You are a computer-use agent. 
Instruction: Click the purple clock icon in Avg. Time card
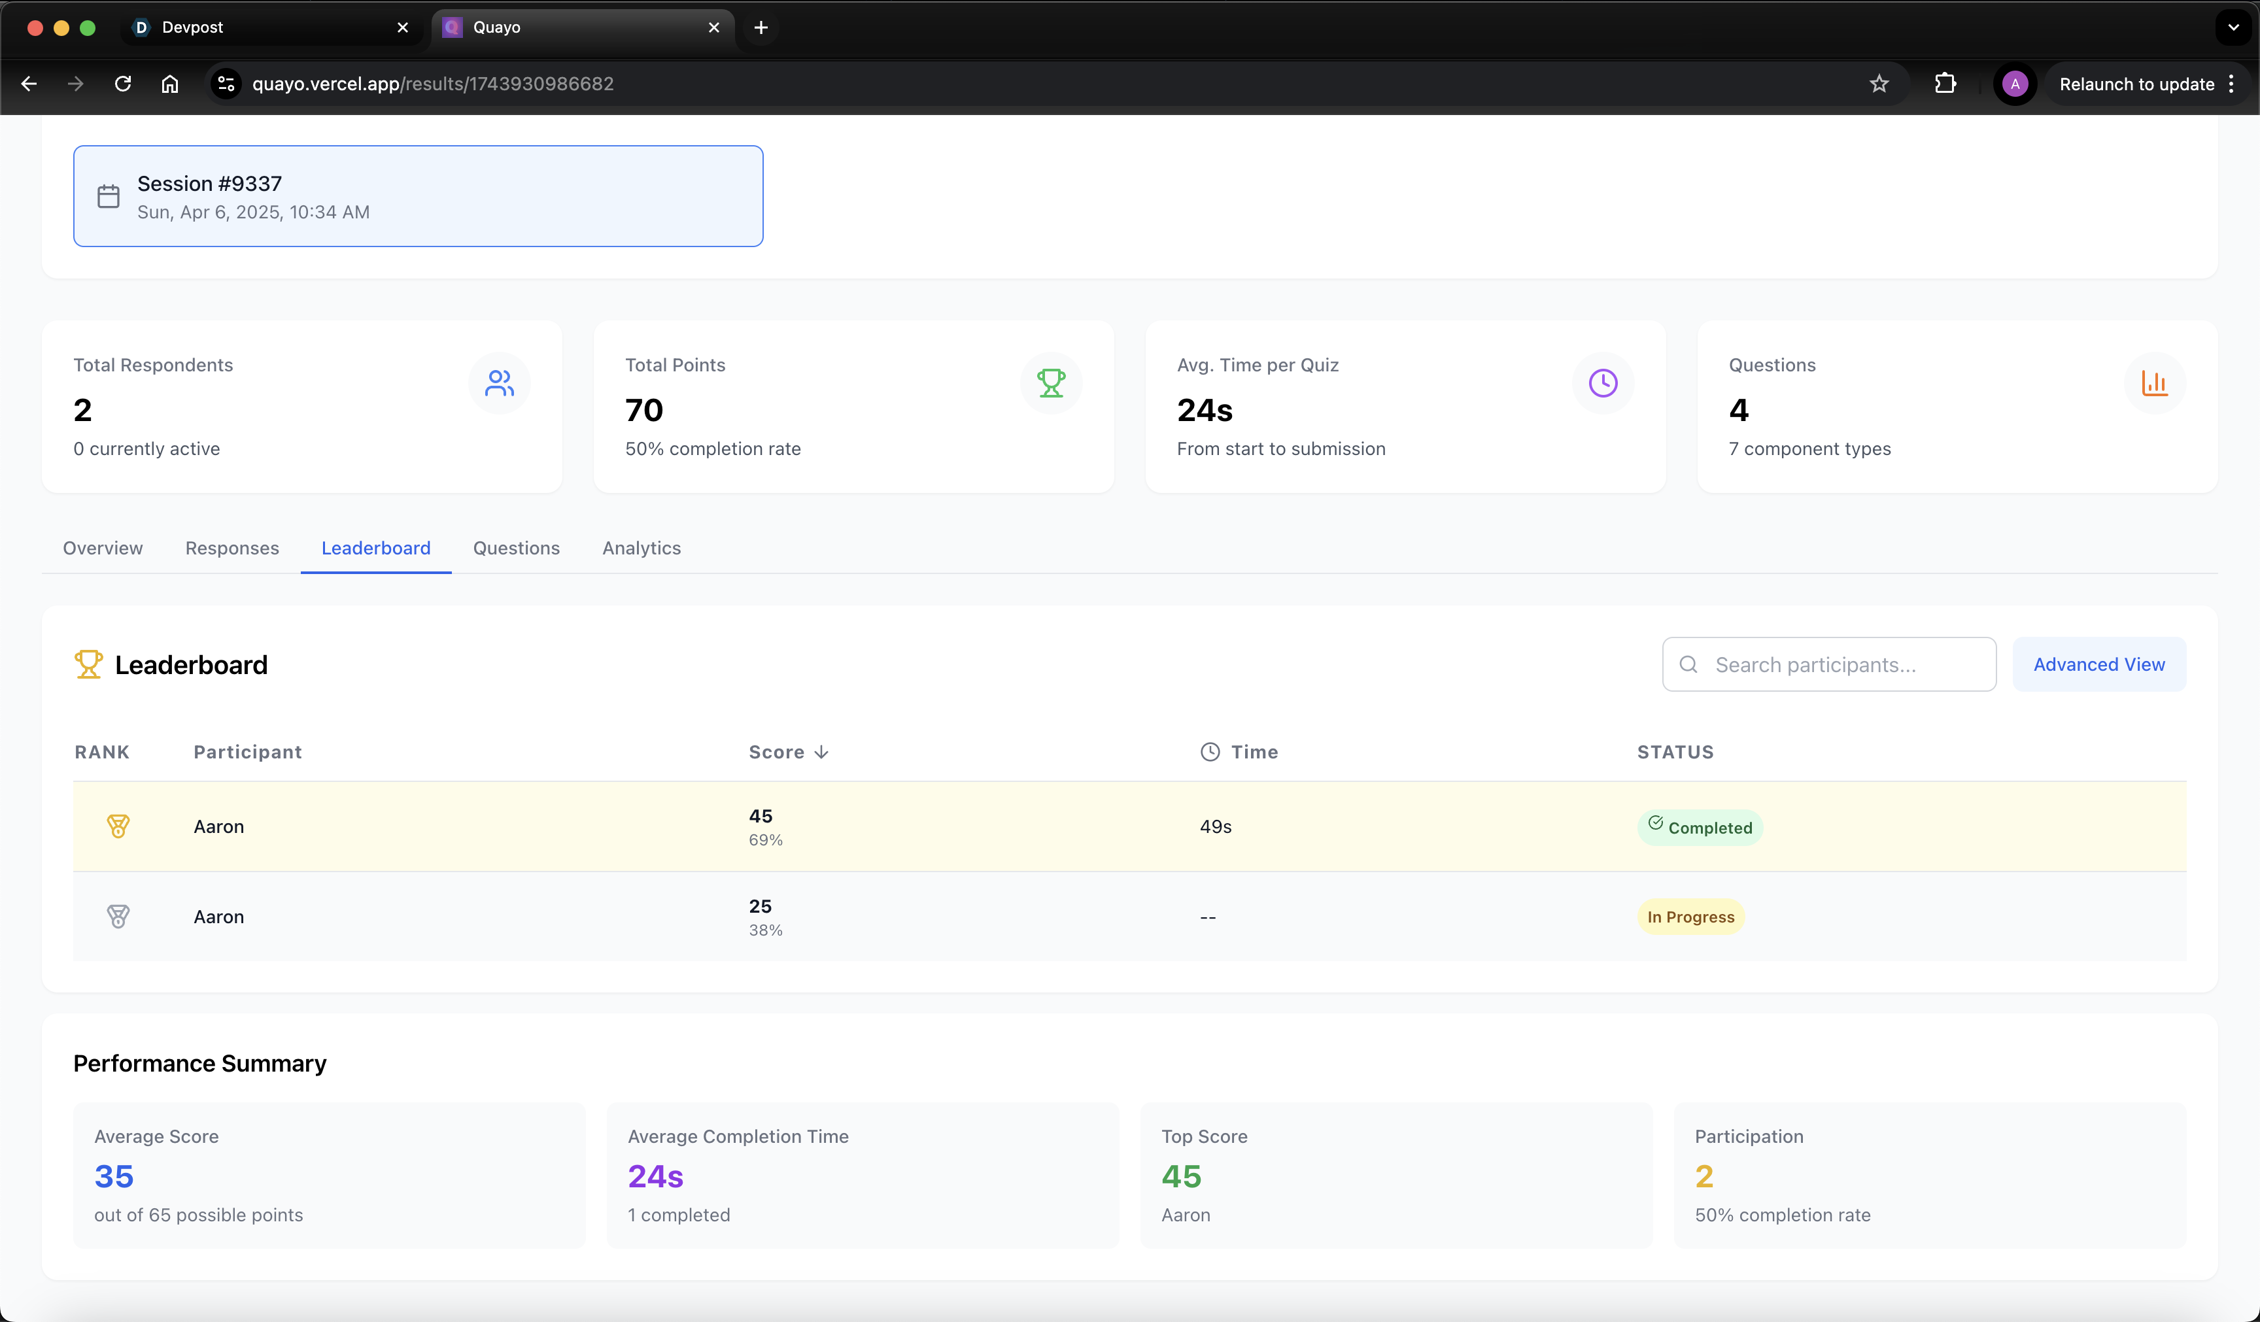tap(1603, 383)
